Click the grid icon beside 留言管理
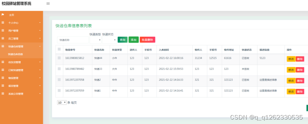 3,86
